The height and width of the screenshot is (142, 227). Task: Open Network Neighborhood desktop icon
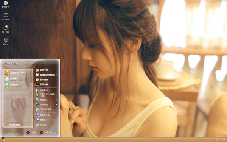point(6,29)
